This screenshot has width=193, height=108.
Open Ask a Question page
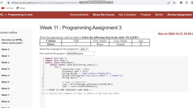click(127, 15)
